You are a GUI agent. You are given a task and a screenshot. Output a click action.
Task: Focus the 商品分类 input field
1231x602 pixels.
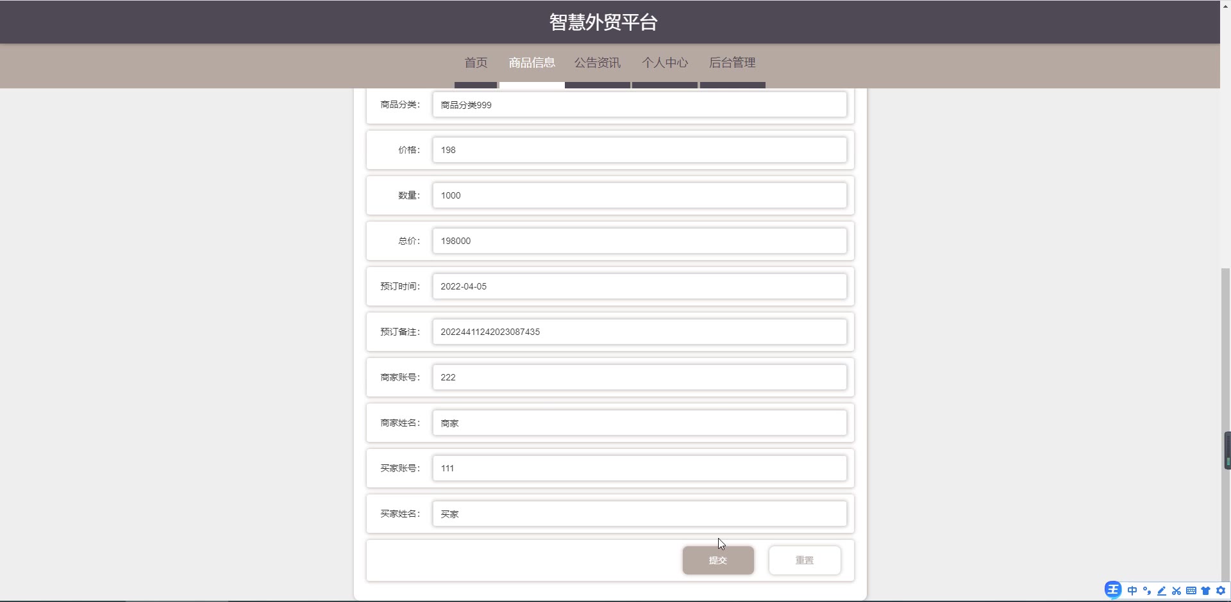[x=640, y=105]
